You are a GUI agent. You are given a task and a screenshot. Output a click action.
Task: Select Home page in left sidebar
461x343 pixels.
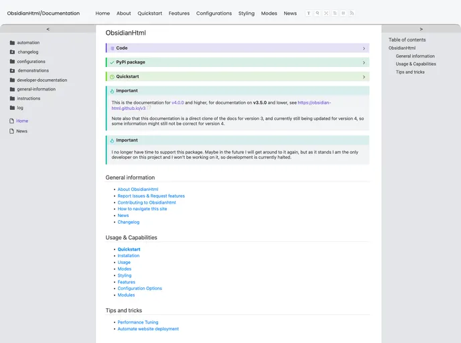click(x=22, y=121)
